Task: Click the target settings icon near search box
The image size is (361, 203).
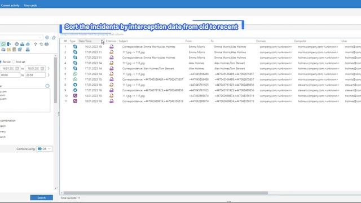Action: tap(47, 38)
